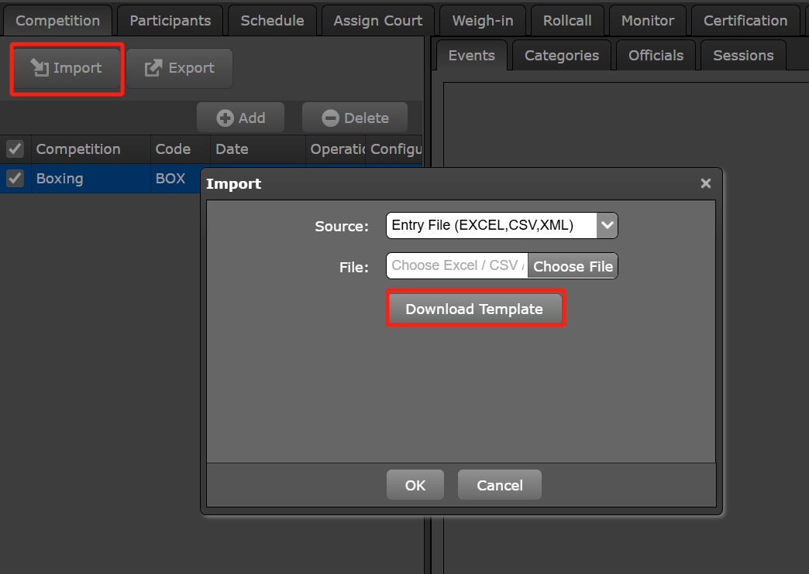Confirm the import with OK
809x574 pixels.
pyautogui.click(x=415, y=484)
